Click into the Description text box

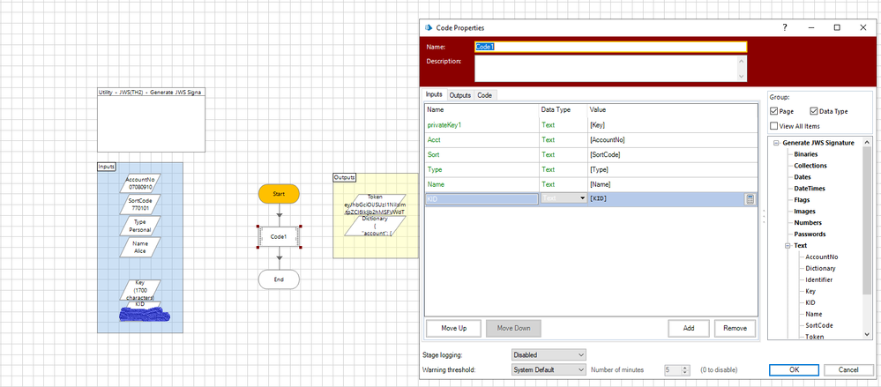pyautogui.click(x=610, y=68)
